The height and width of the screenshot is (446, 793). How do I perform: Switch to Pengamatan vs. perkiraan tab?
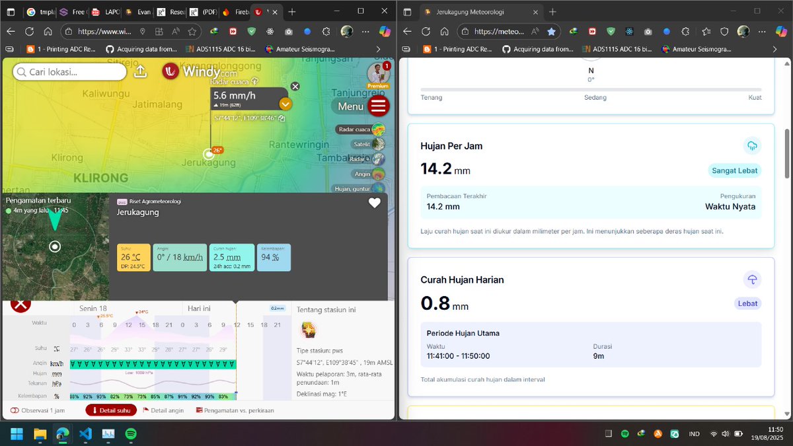[235, 410]
